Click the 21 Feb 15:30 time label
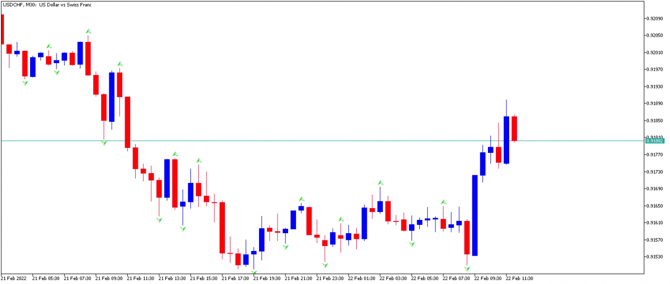Image resolution: width=670 pixels, height=284 pixels. tap(204, 278)
